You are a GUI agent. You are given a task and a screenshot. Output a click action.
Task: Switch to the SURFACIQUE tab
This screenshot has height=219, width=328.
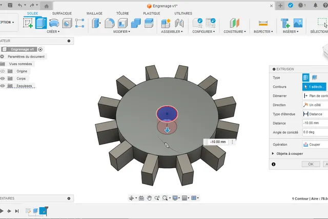[62, 13]
